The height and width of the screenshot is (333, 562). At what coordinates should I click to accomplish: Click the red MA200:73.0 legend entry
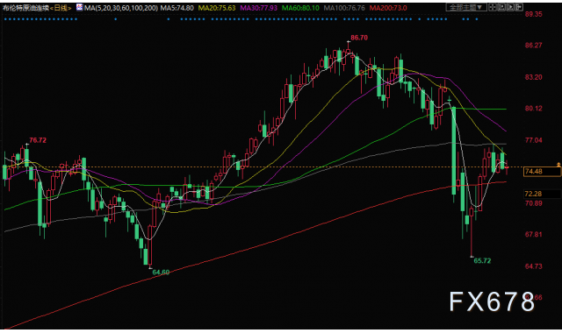[x=388, y=8]
